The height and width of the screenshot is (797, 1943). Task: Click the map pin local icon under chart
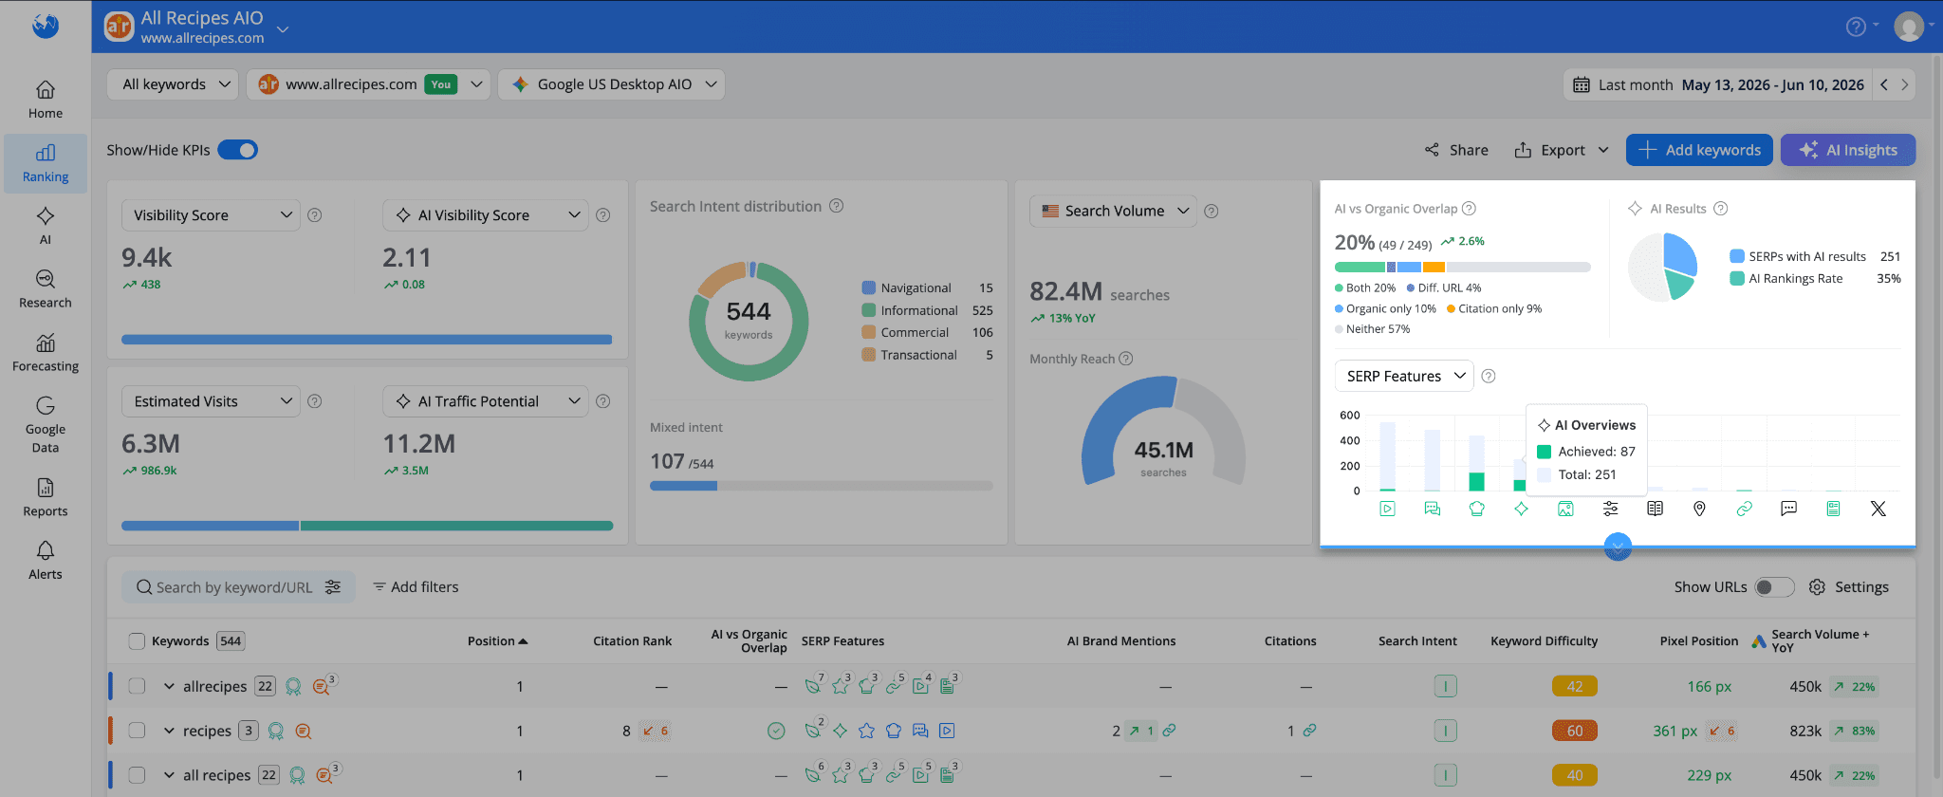click(x=1699, y=509)
